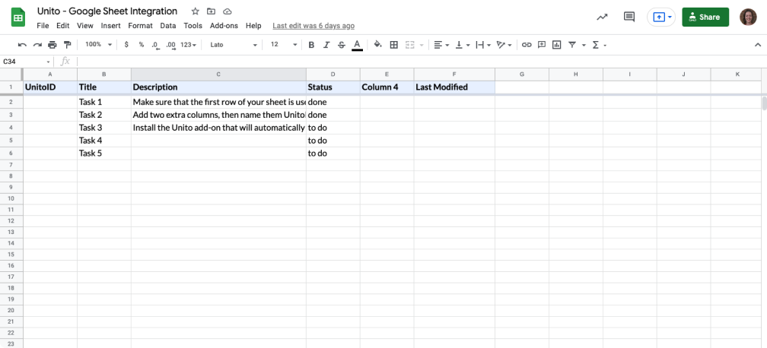Insert a chart

557,45
